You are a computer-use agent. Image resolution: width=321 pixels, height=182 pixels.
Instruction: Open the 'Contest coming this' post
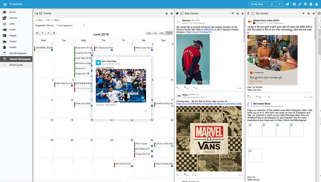point(164,105)
